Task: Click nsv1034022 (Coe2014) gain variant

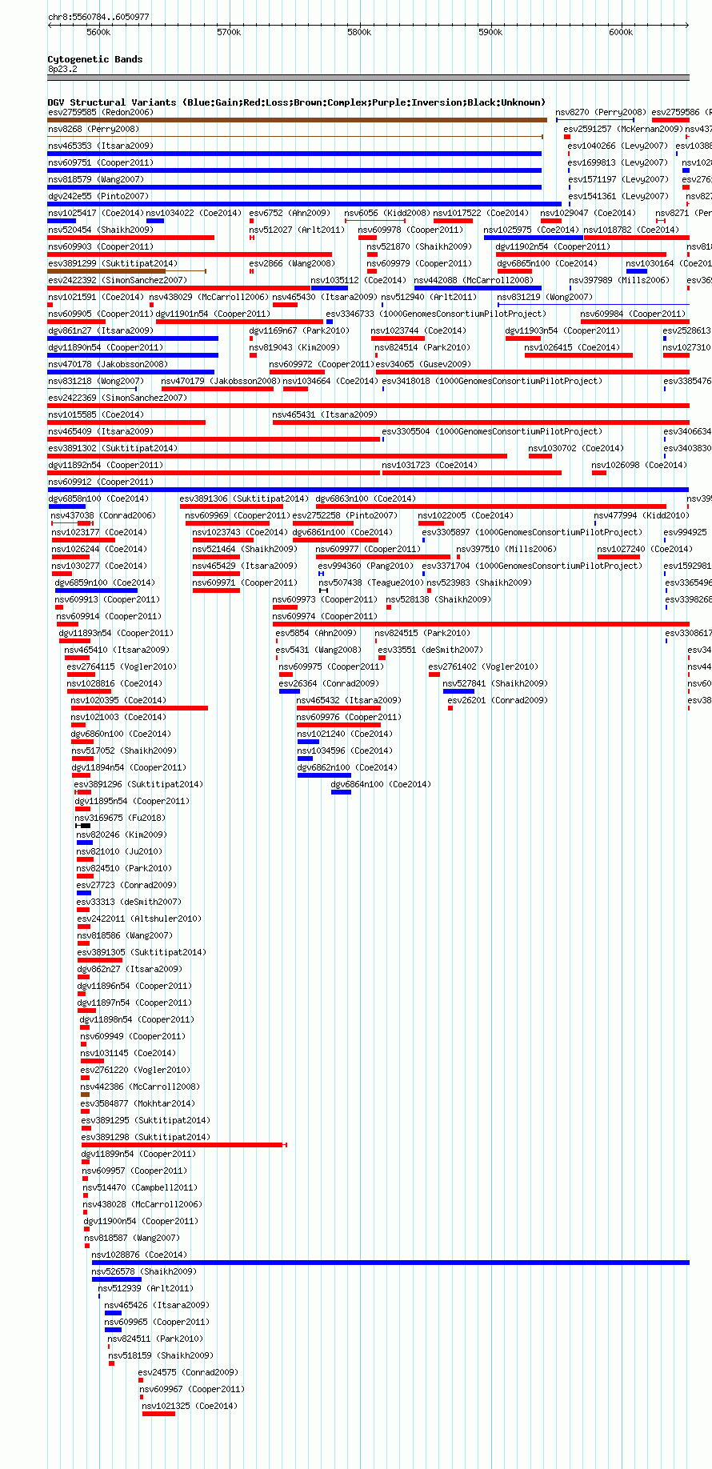Action: 155,221
